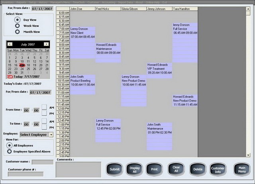Go to next month in calendar

47,44
